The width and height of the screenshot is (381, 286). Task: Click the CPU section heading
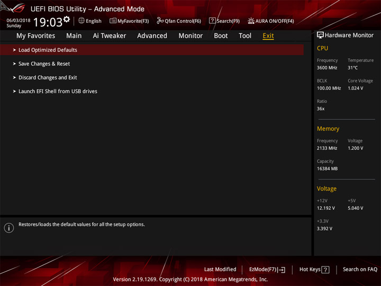pos(322,48)
